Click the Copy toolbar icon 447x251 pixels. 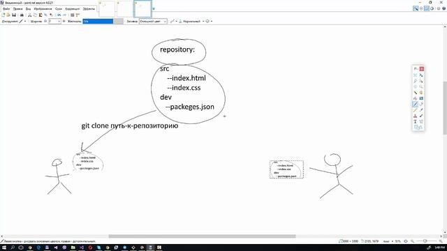pos(35,15)
